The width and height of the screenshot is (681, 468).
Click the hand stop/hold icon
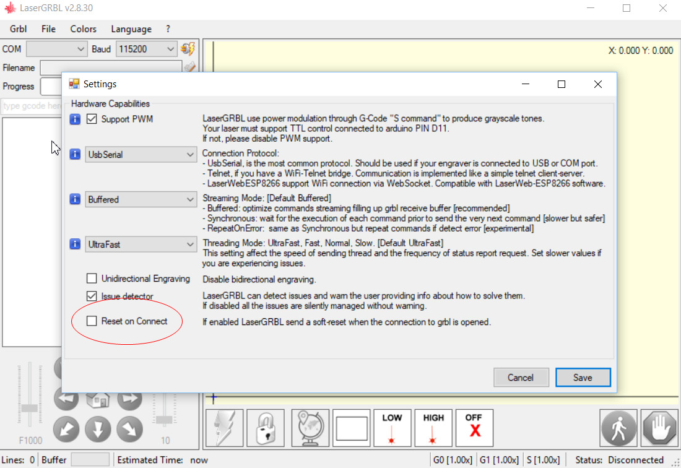659,428
